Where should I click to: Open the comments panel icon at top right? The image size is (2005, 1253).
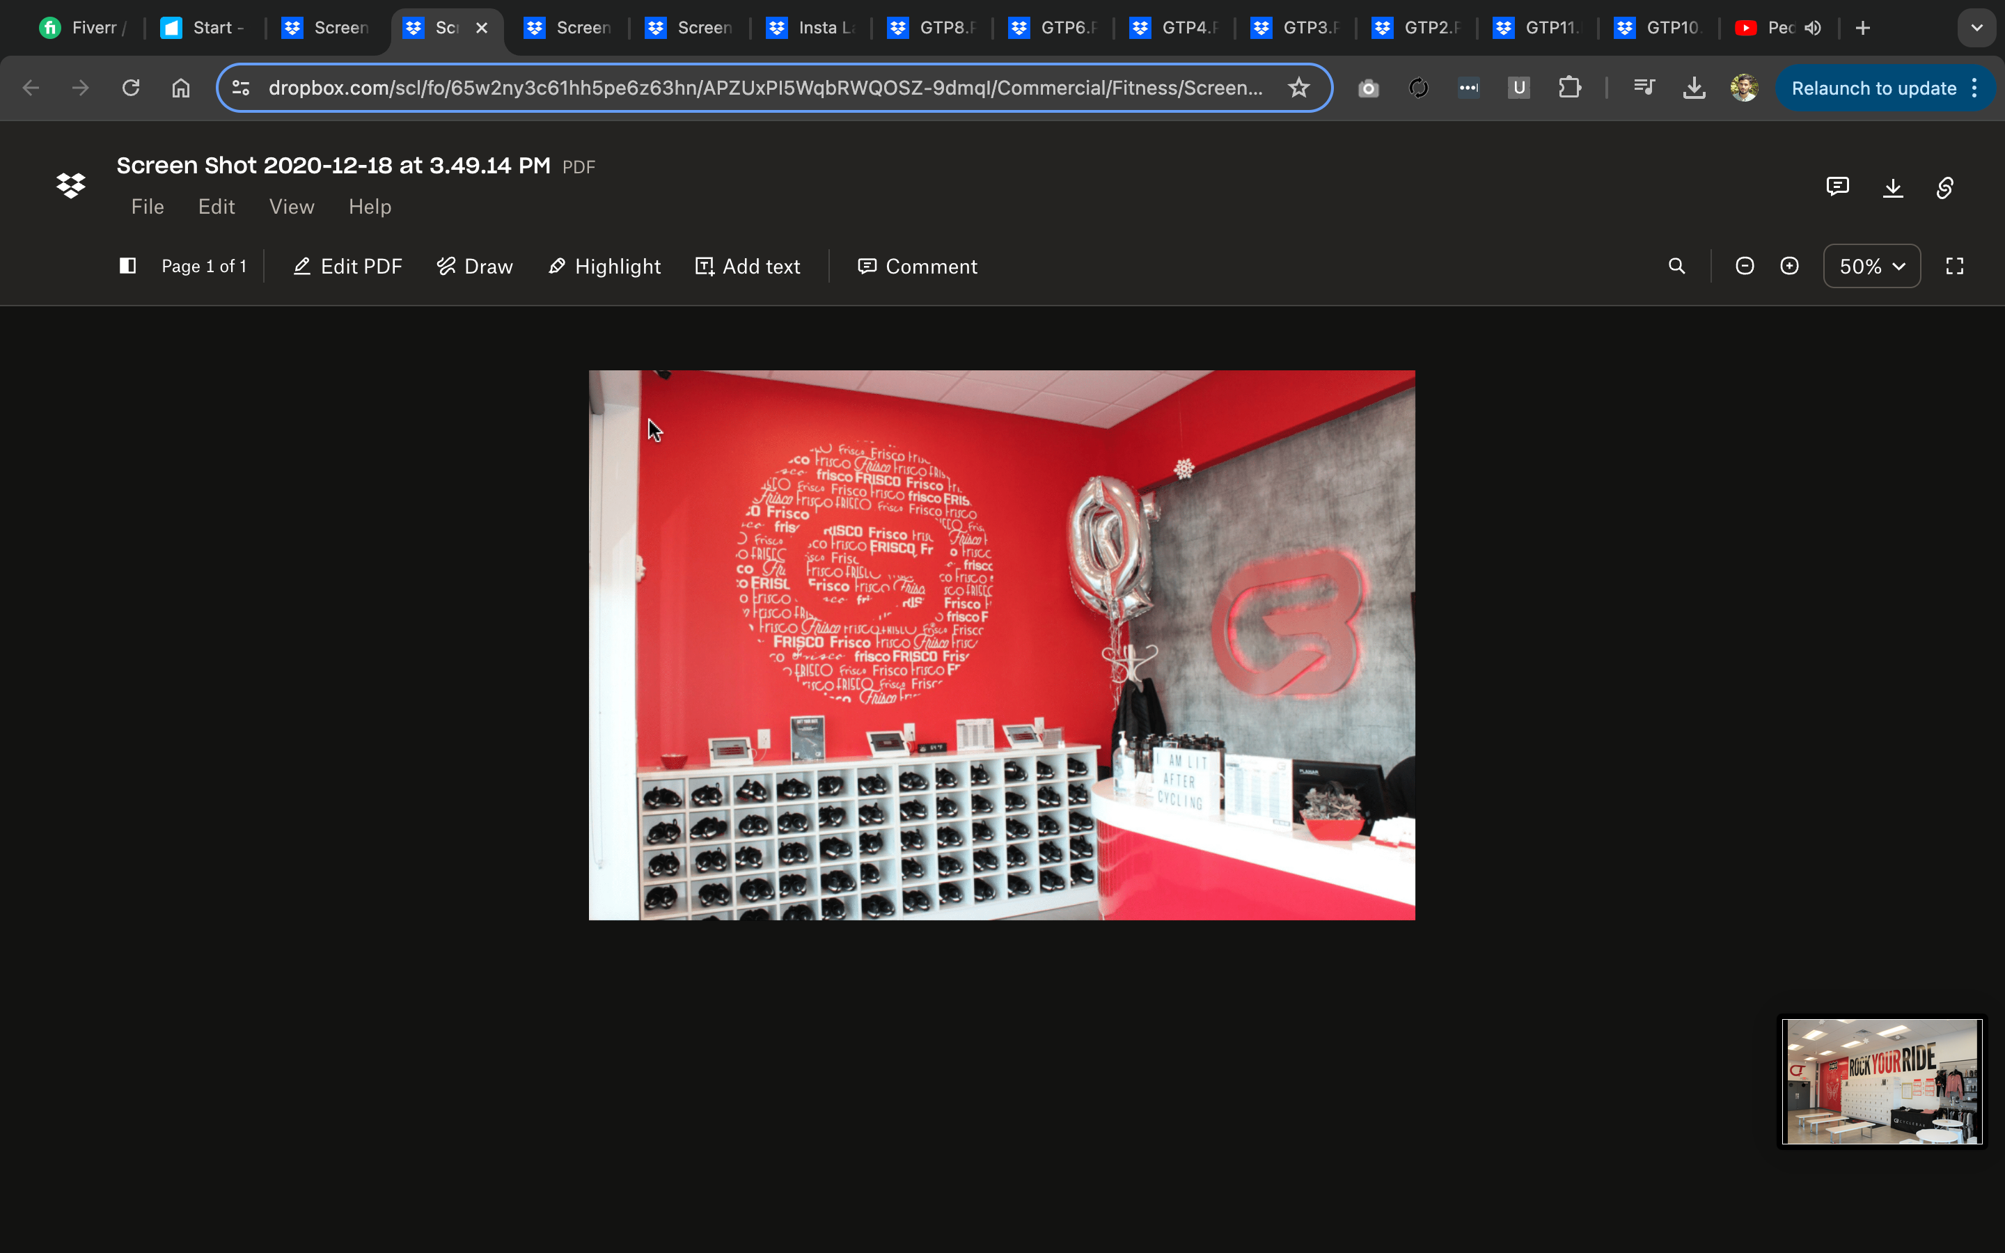pyautogui.click(x=1837, y=187)
